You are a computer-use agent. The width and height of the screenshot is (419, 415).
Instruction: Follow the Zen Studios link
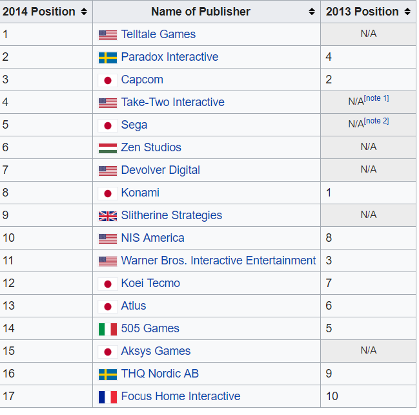click(151, 147)
